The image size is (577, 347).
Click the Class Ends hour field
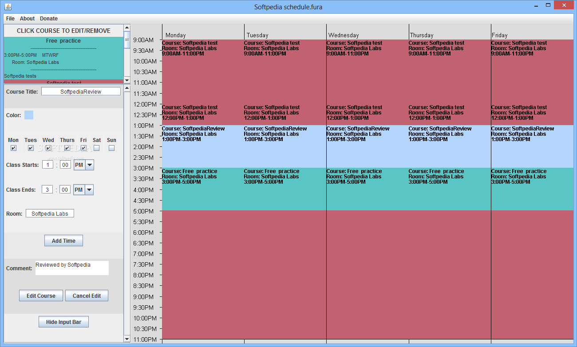(47, 190)
